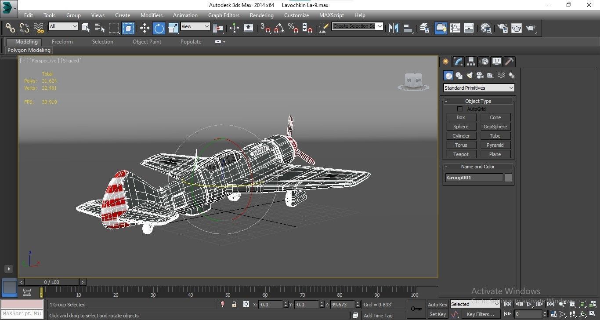Activate Select and Rotate tool
This screenshot has height=320, width=600.
pos(159,28)
